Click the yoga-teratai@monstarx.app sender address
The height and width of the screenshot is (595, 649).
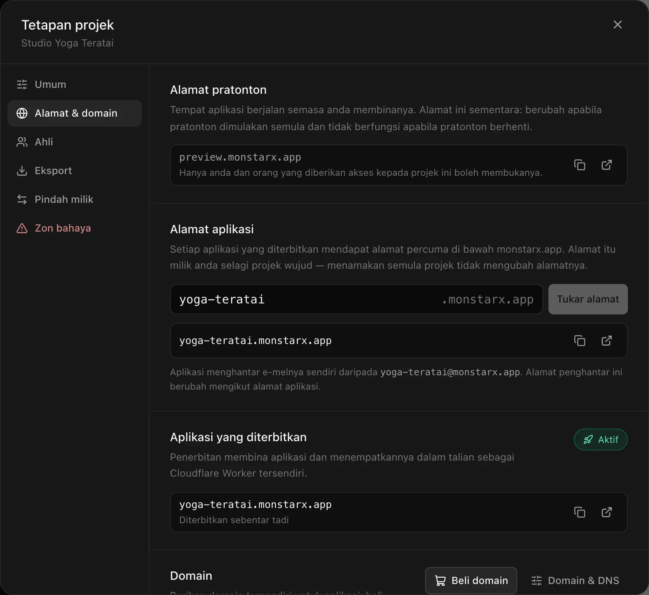[x=450, y=372]
